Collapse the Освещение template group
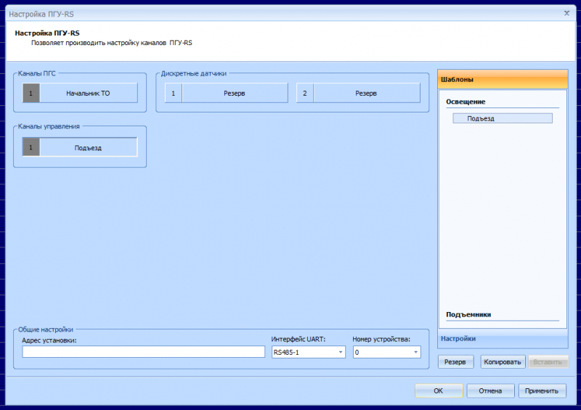 click(466, 102)
